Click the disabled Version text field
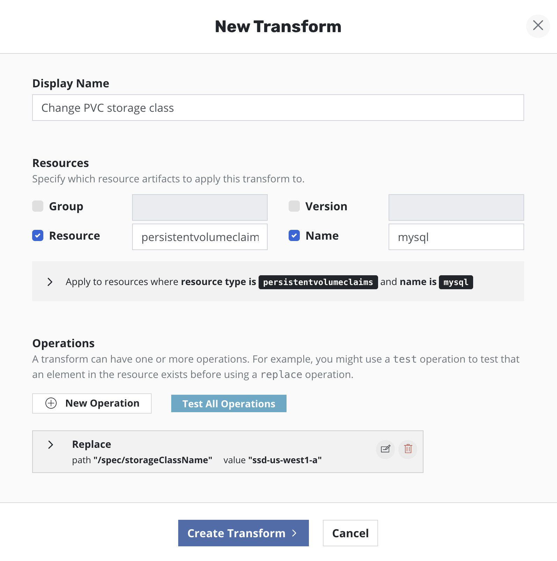Image resolution: width=557 pixels, height=561 pixels. [x=456, y=207]
